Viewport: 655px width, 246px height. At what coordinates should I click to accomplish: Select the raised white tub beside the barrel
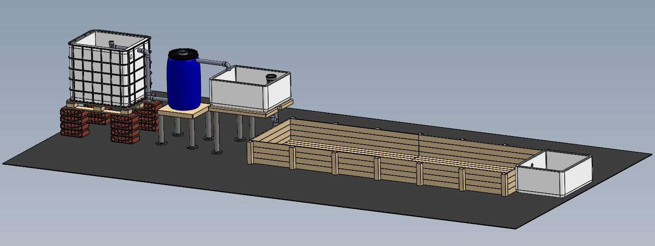click(x=251, y=89)
